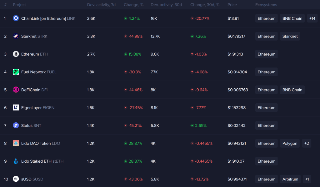320x187 pixels.
Task: Sort table by Price column header
Action: (x=232, y=5)
